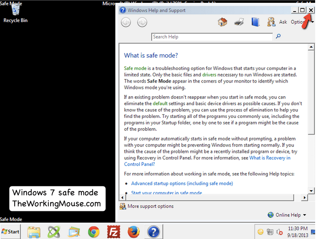
Task: Click the horizontal scrollbar right arrow
Action: point(305,198)
